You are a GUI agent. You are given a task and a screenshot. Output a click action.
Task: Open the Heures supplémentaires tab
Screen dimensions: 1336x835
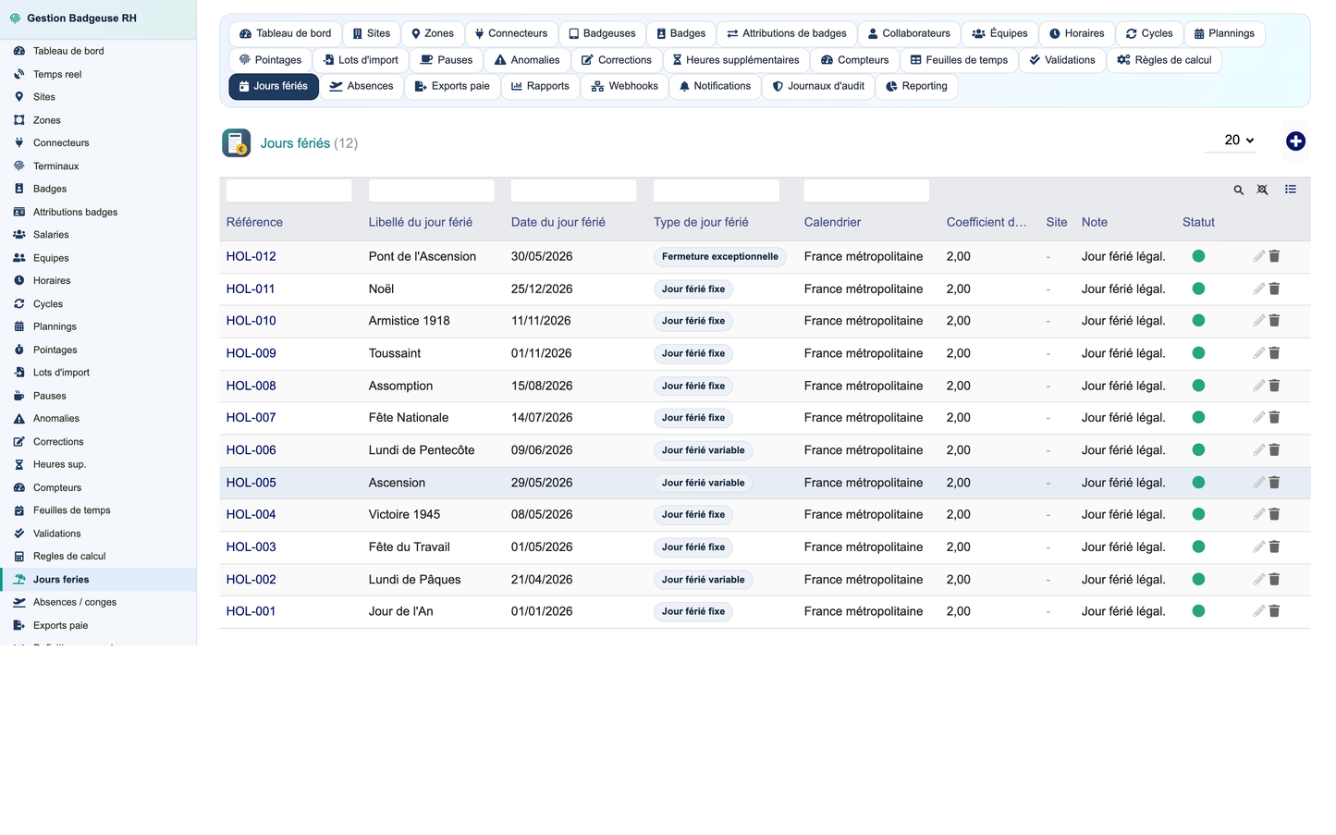click(x=735, y=60)
